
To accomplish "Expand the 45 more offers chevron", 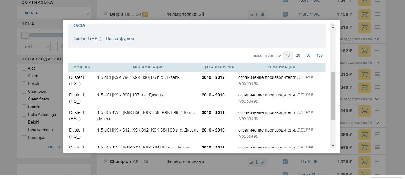I will coord(378,39).
